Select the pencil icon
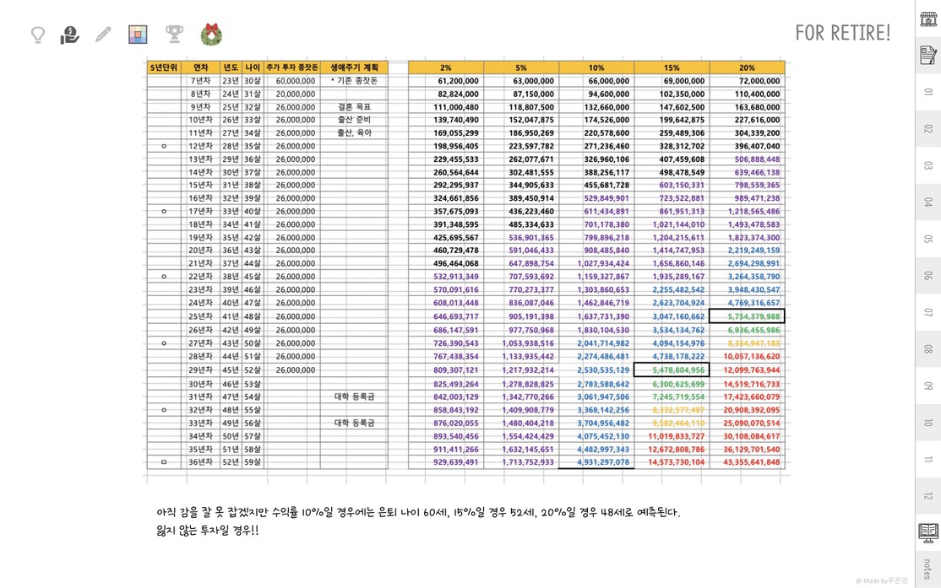The width and height of the screenshot is (941, 588). pos(103,34)
